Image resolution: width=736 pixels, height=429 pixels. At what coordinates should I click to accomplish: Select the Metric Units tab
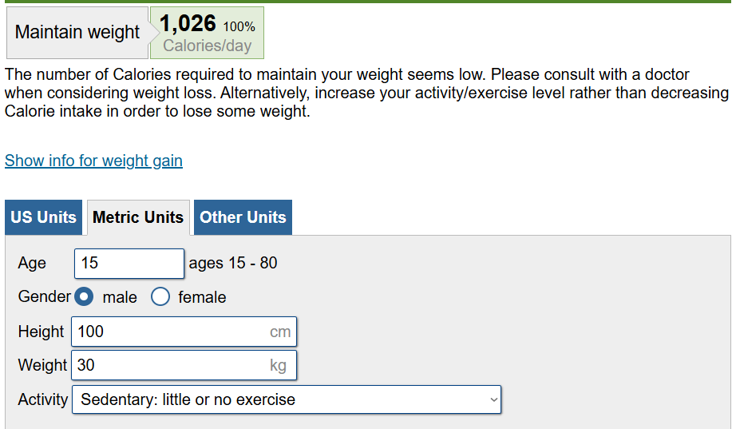click(x=138, y=217)
